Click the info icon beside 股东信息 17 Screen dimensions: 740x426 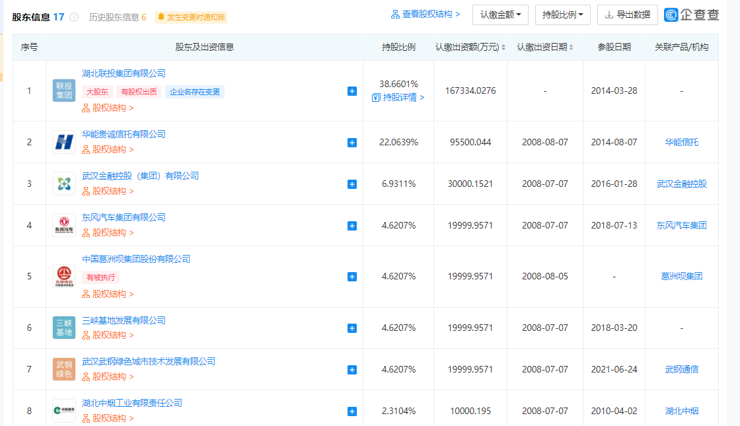coord(74,17)
